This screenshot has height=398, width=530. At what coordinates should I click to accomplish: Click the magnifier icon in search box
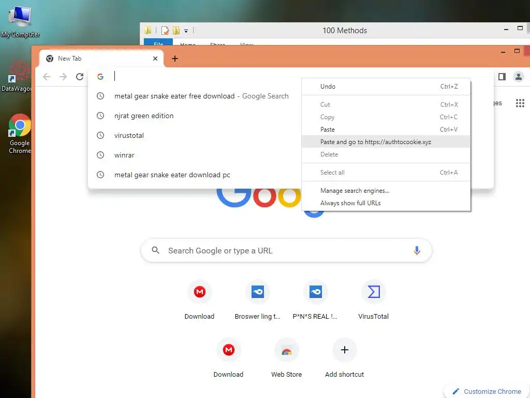point(155,250)
